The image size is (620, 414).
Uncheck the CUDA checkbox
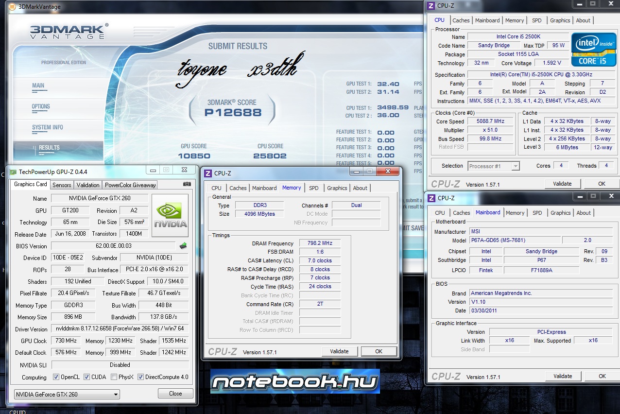(86, 377)
